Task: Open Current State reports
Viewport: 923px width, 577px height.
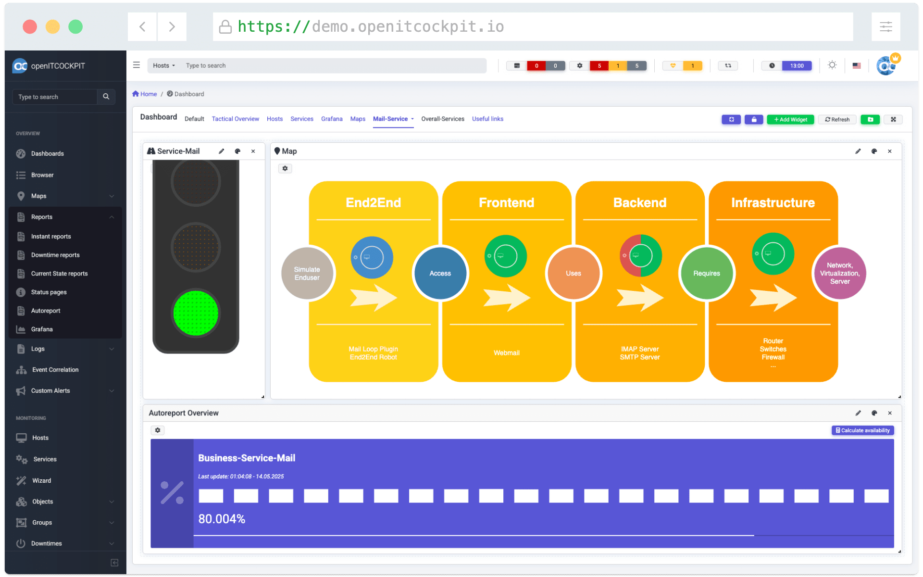Action: tap(65, 274)
